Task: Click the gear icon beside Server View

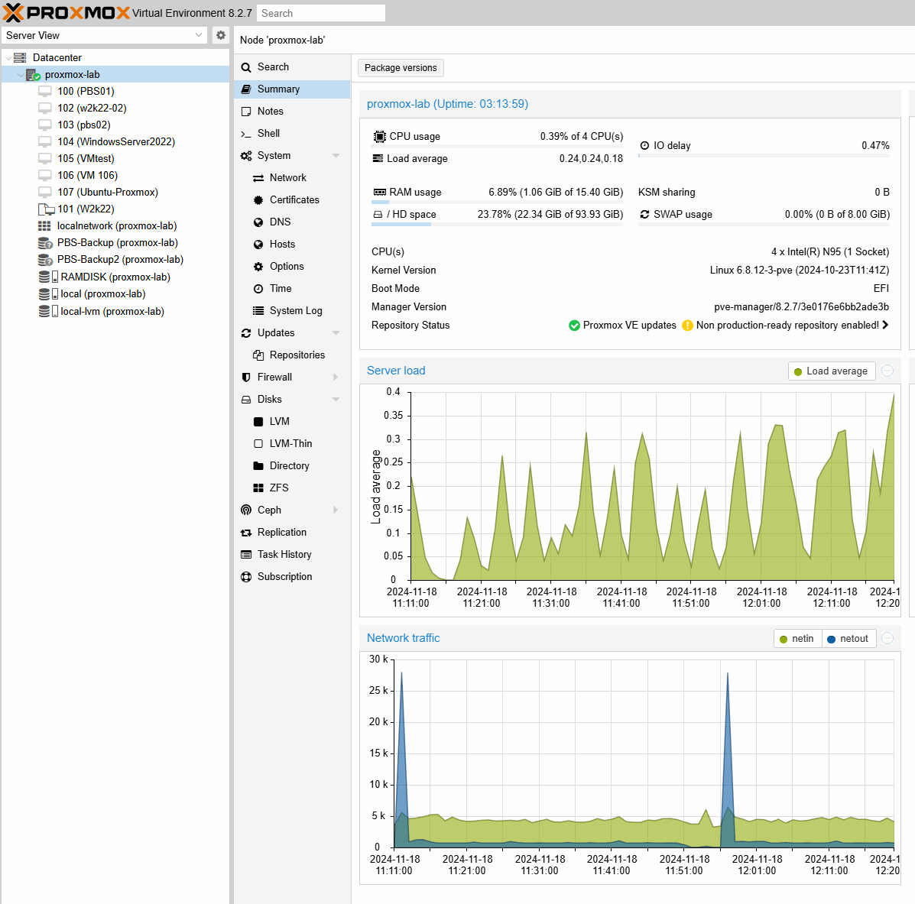Action: [x=221, y=35]
